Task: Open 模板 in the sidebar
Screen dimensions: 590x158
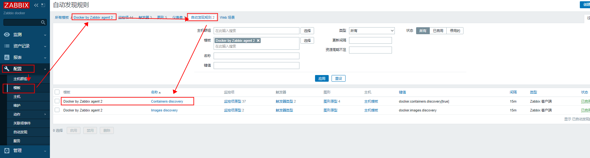Action: pyautogui.click(x=17, y=88)
